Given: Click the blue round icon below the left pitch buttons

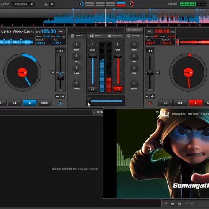Looking at the screenshot, I should [x=60, y=103].
